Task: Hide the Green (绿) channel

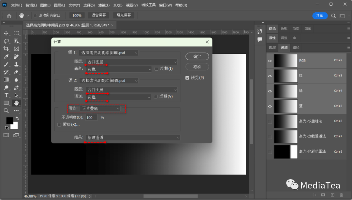Action: point(270,91)
